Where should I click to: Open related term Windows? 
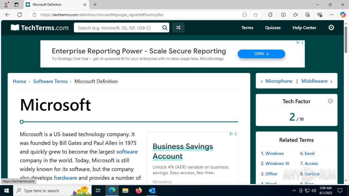click(x=275, y=153)
